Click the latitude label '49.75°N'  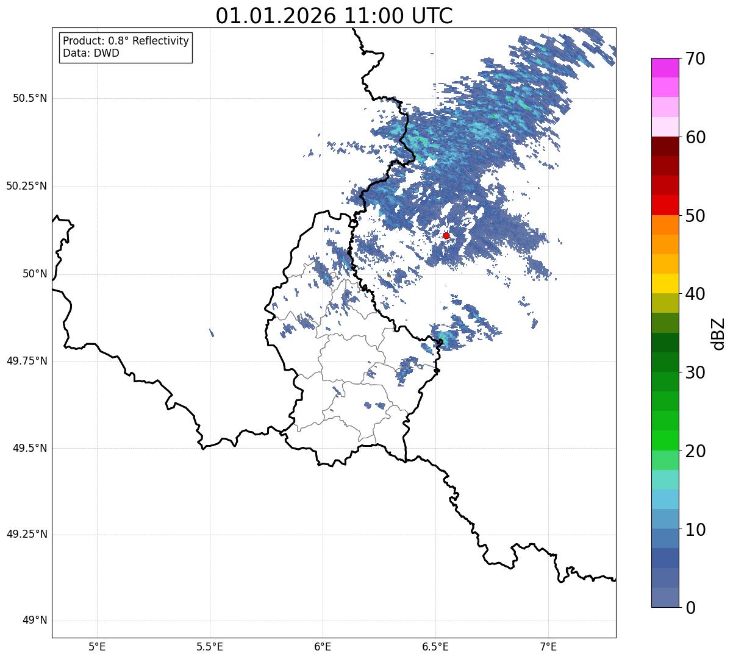(x=26, y=361)
